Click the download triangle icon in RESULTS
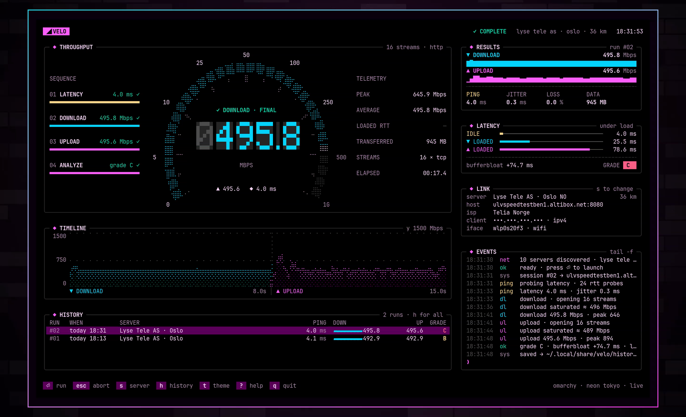 point(468,55)
